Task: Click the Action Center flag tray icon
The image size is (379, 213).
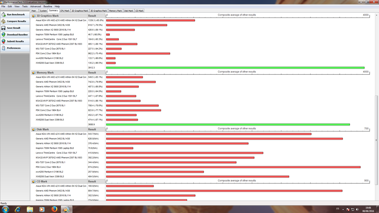Action: [348, 209]
